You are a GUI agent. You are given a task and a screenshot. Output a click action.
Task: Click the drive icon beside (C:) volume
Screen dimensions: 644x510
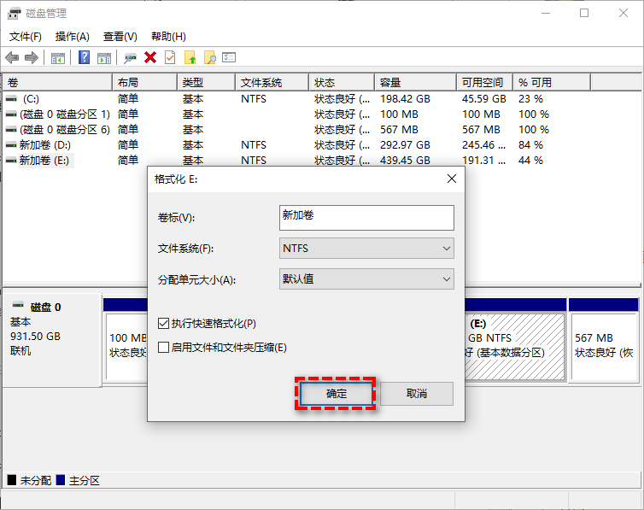pos(11,98)
